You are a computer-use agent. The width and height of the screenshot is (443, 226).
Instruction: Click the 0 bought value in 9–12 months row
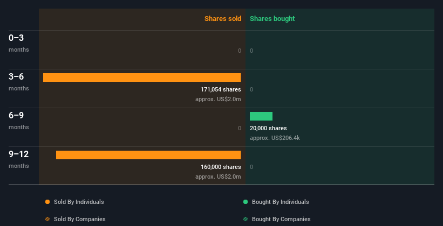point(251,167)
